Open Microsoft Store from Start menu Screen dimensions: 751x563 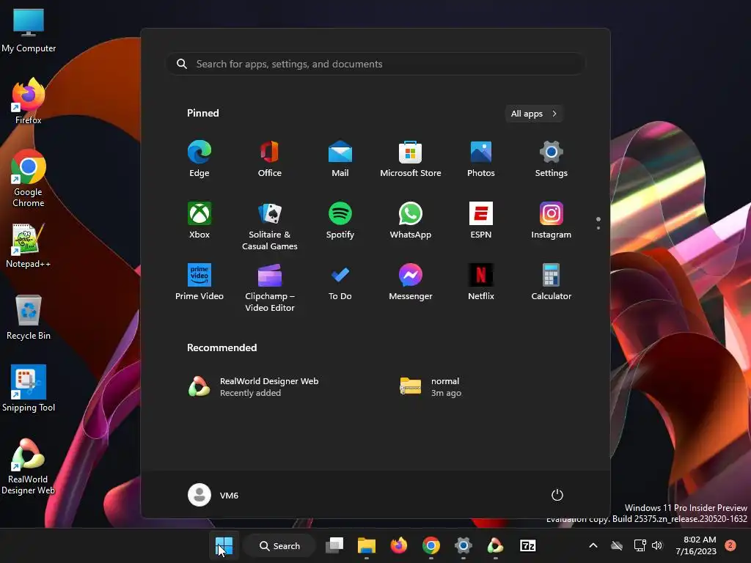pos(411,159)
